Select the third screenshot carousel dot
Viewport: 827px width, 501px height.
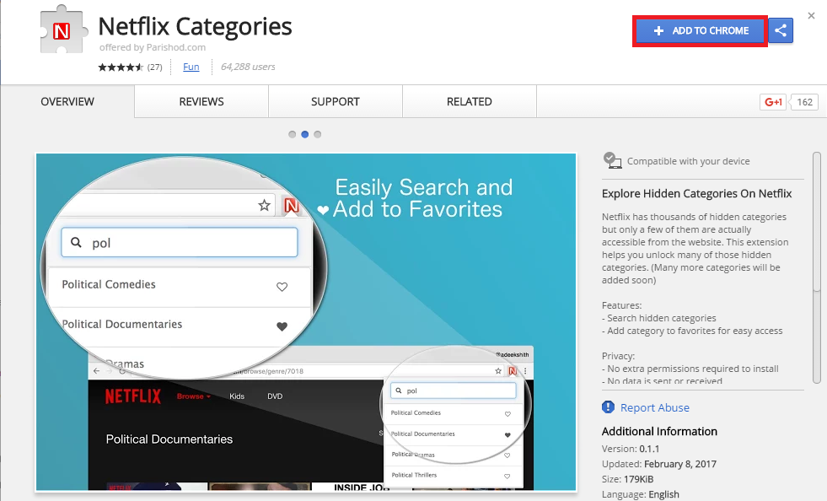pos(318,135)
